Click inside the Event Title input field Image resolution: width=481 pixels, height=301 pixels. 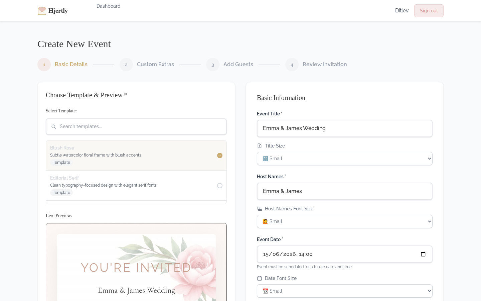(x=345, y=128)
